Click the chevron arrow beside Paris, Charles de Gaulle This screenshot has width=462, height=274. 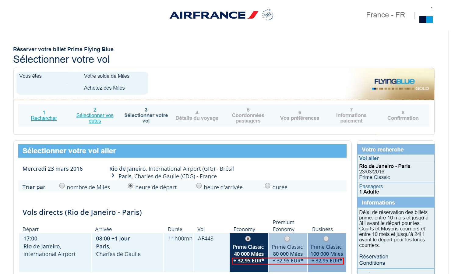113,176
